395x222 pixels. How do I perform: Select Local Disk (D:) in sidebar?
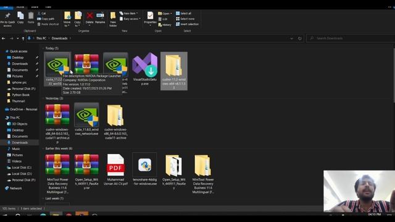22,174
